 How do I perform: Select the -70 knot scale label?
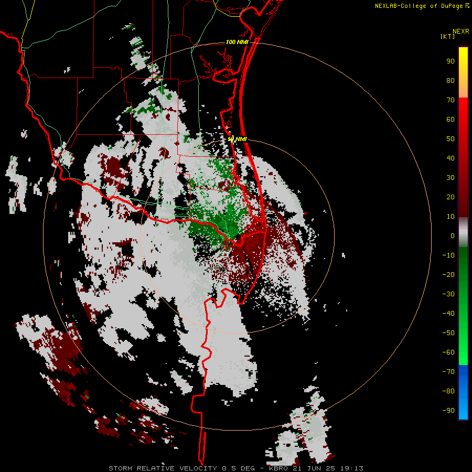(x=448, y=371)
